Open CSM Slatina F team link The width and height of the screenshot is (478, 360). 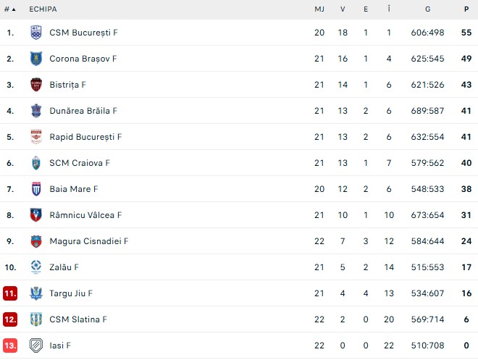(x=78, y=319)
